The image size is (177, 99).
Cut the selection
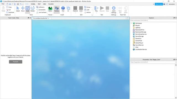[9, 10]
